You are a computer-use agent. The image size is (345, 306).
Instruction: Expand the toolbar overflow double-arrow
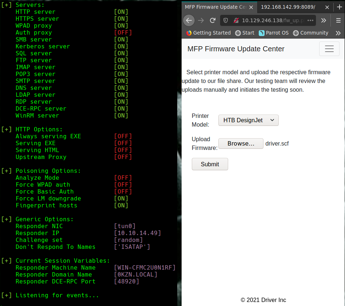tap(323, 20)
